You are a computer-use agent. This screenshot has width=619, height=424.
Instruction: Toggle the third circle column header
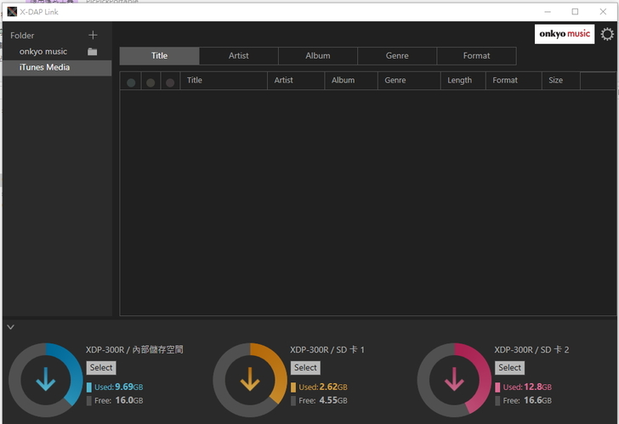170,82
